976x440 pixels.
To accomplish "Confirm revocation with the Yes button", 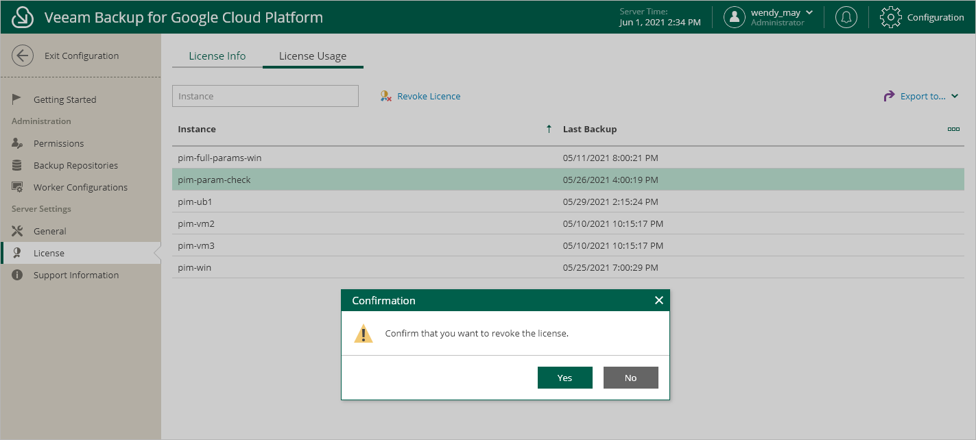I will pos(565,378).
